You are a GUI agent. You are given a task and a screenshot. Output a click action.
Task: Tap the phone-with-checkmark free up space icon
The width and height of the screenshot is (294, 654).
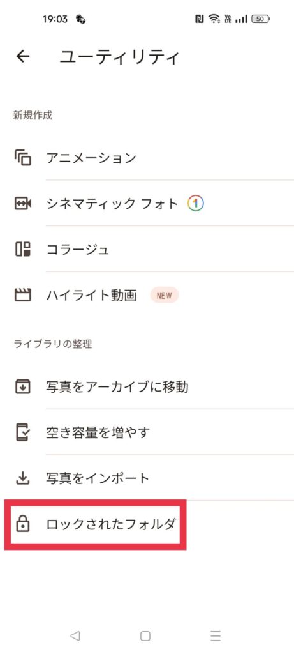tap(23, 432)
